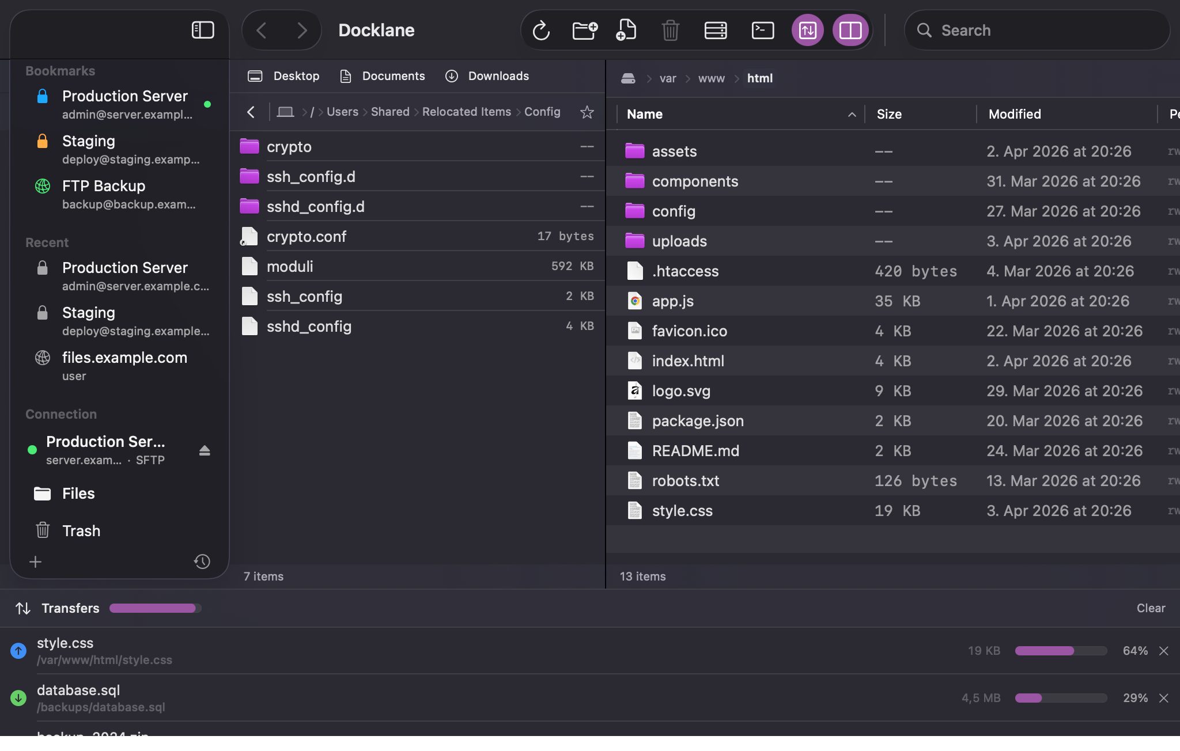1180x751 pixels.
Task: Select the local sshd_config file
Action: [417, 326]
